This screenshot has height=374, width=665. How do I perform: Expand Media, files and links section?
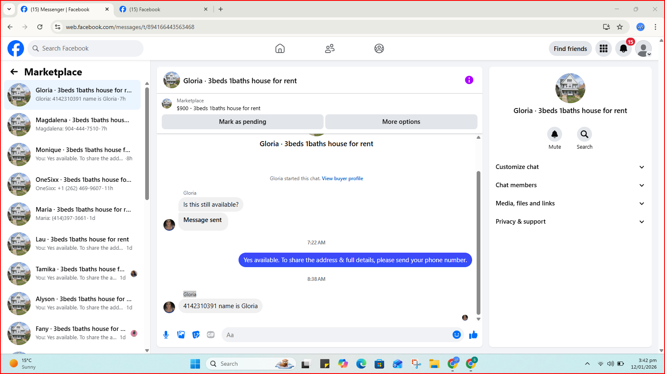pos(570,203)
